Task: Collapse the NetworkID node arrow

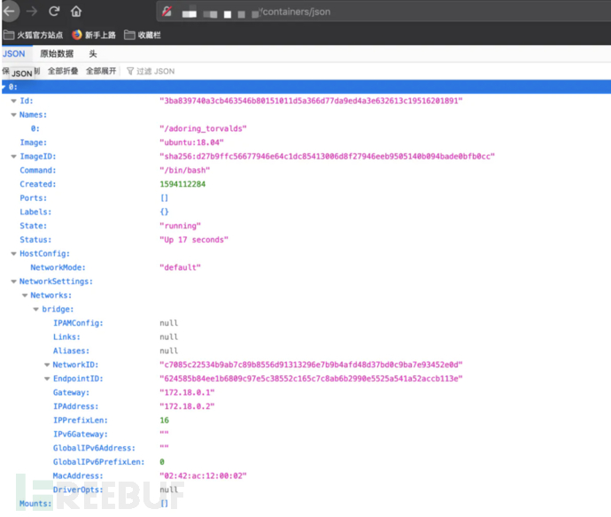Action: (47, 365)
